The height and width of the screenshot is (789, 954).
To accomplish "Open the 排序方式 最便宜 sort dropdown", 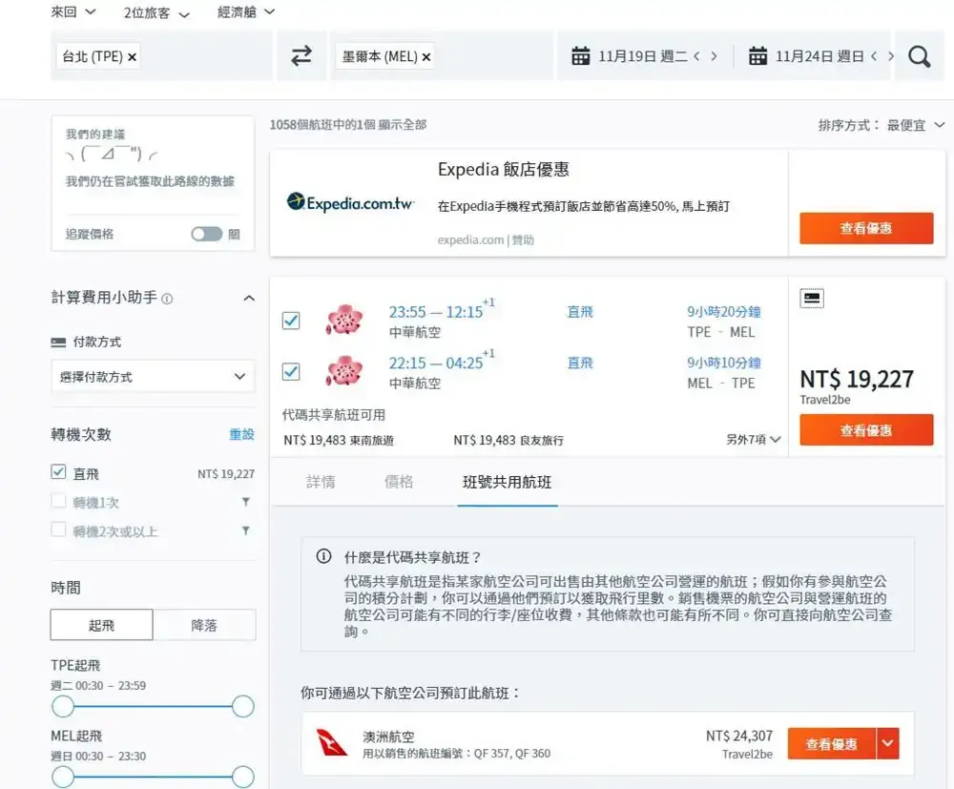I will 881,125.
